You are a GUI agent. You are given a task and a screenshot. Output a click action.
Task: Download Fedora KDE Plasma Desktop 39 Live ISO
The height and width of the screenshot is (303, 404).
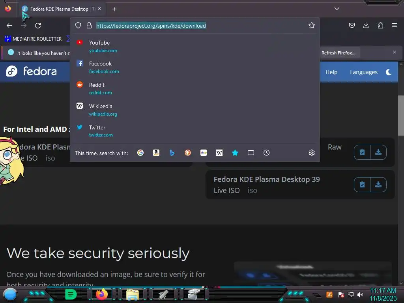coord(378,185)
